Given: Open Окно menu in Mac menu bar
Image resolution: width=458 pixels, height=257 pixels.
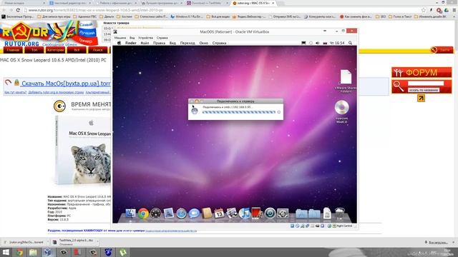Looking at the screenshot, I should 204,43.
